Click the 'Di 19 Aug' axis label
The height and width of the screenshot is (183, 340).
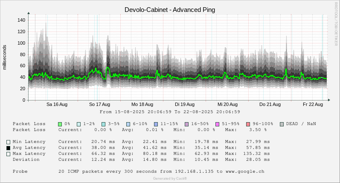coord(185,104)
